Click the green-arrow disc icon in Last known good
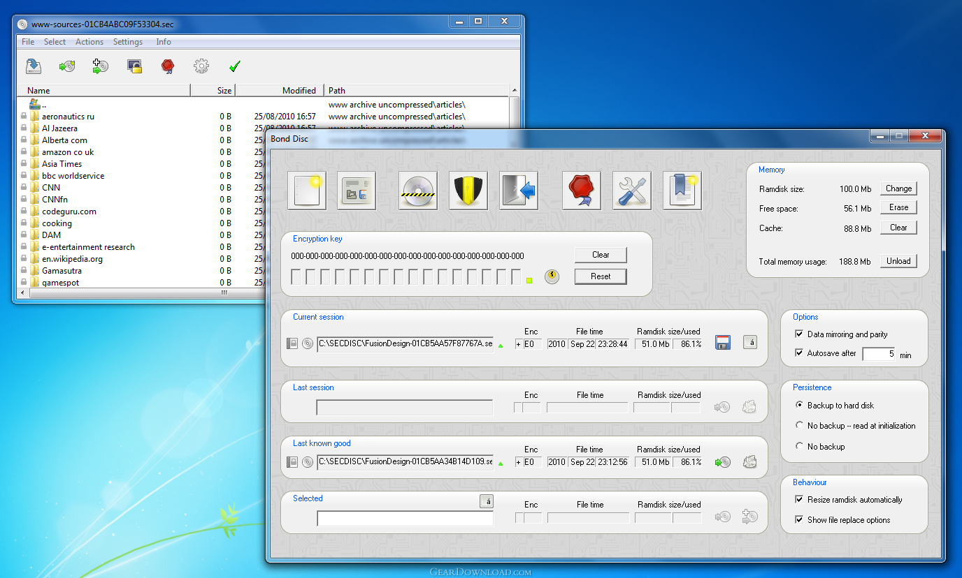 (x=723, y=462)
